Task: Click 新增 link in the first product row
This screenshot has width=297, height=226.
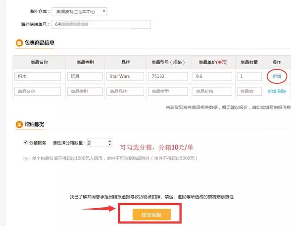Action: click(x=277, y=76)
